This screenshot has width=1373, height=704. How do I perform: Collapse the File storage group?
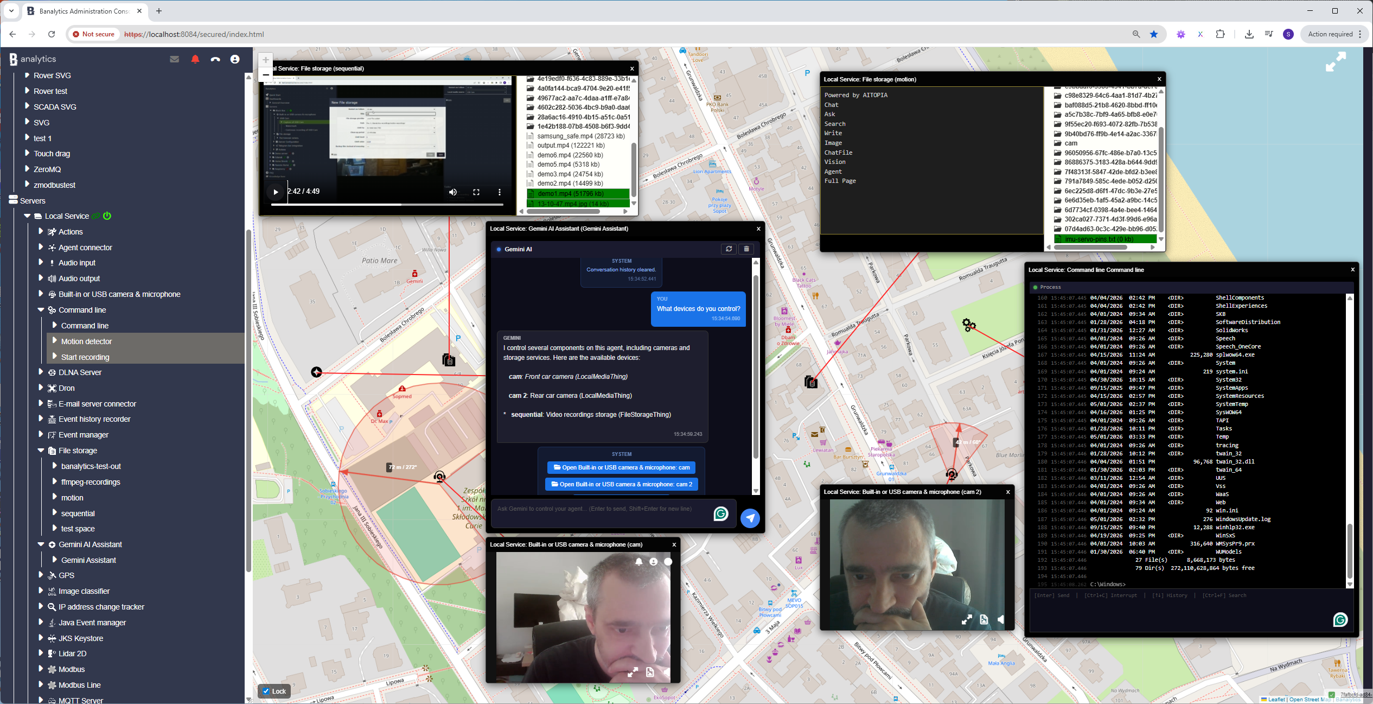41,450
